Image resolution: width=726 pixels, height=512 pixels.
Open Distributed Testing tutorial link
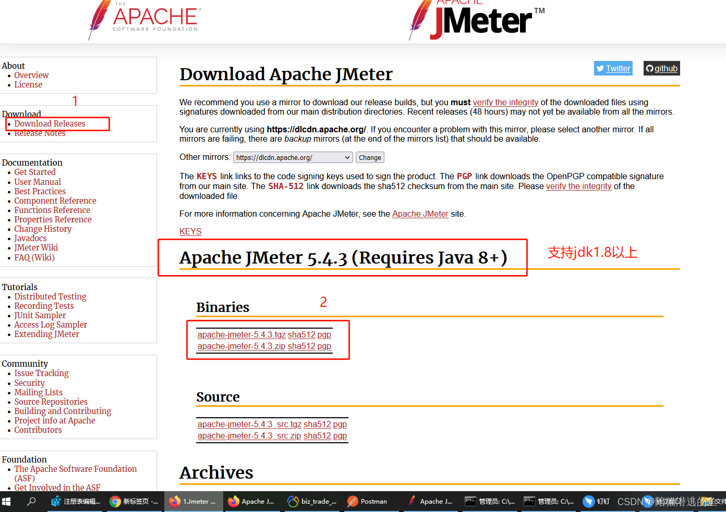point(50,296)
